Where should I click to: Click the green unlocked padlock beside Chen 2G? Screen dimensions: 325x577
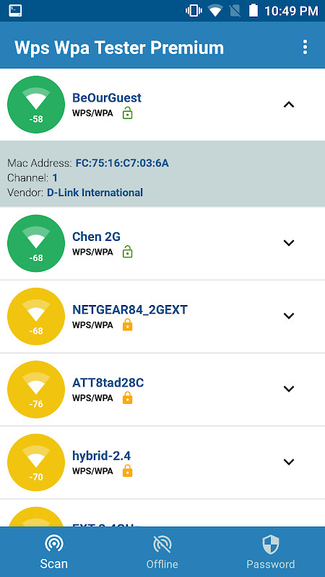click(128, 252)
